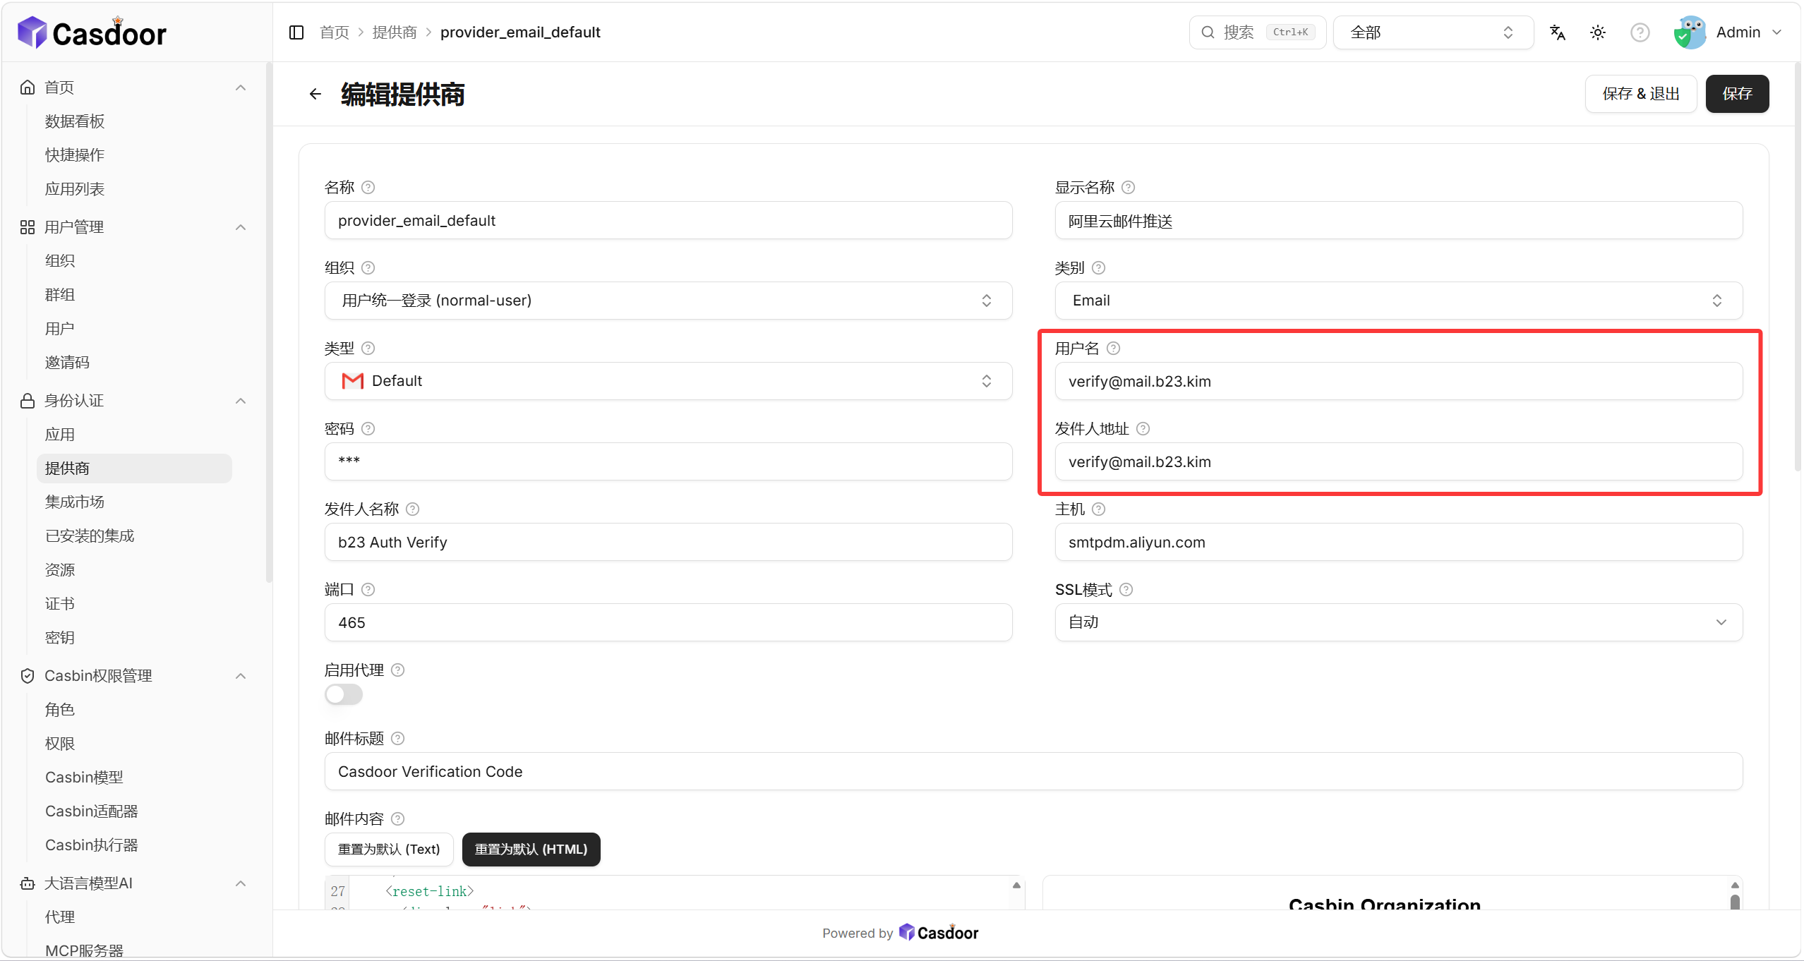
Task: Open the 组织 organization dropdown
Action: (x=668, y=301)
